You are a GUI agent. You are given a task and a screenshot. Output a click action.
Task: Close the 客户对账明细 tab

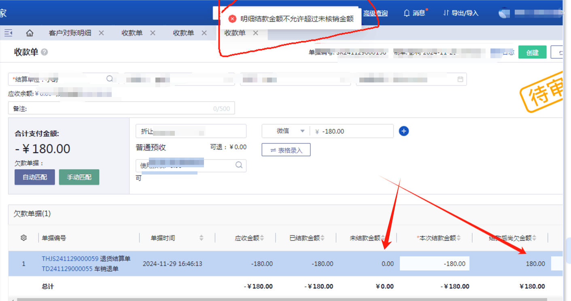point(101,33)
